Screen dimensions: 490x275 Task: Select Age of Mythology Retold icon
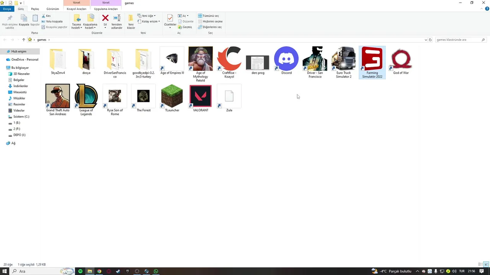pyautogui.click(x=201, y=58)
